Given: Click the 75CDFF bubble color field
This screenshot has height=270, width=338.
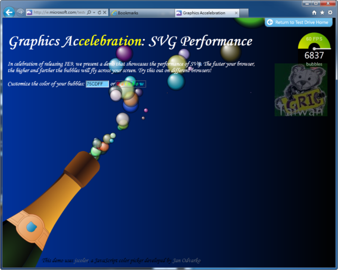Looking at the screenshot, I should coord(97,84).
